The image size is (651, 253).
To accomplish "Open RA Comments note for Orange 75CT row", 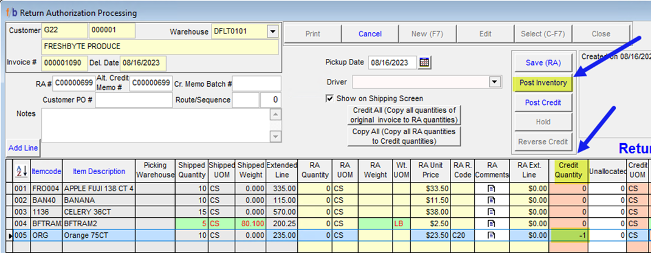I will tap(492, 235).
